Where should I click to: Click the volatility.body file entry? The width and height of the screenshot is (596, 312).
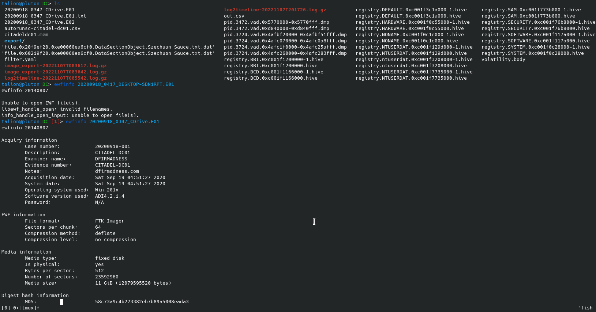coord(503,60)
